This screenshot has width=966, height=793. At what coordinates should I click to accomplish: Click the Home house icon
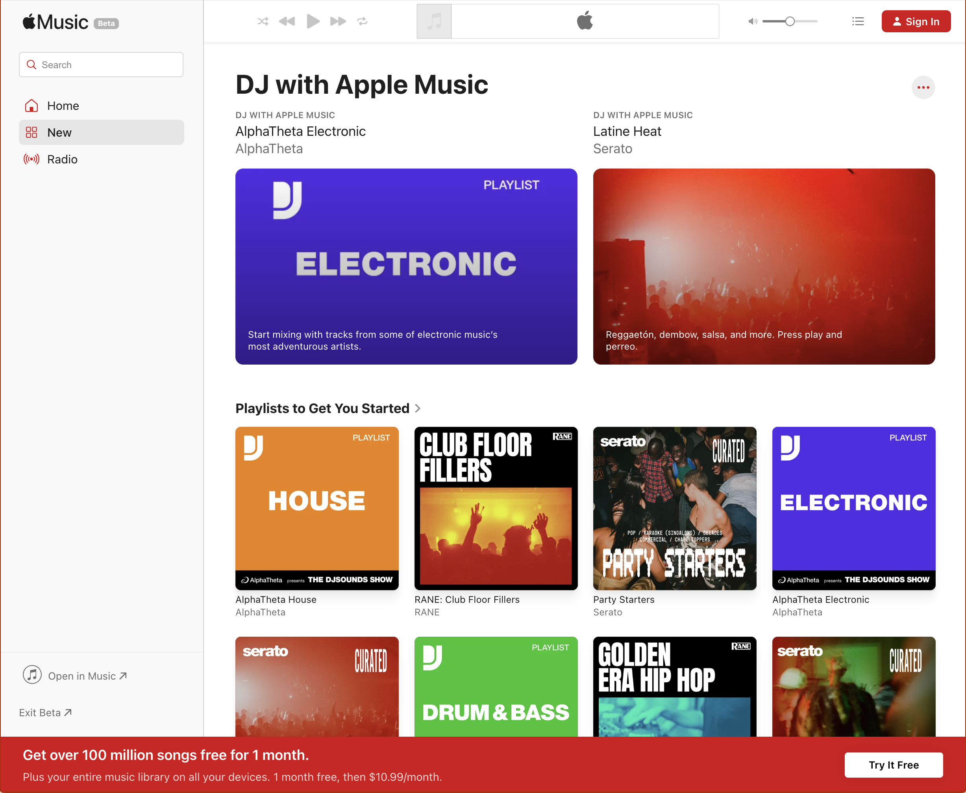pyautogui.click(x=31, y=106)
